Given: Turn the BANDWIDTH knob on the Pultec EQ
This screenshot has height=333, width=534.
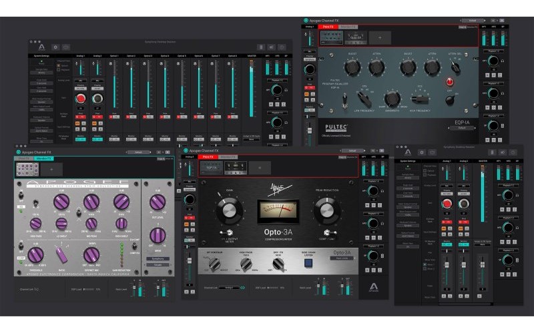Looking at the screenshot, I should (392, 99).
